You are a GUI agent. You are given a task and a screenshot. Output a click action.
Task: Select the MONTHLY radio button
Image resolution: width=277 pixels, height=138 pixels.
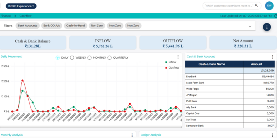click(x=89, y=58)
